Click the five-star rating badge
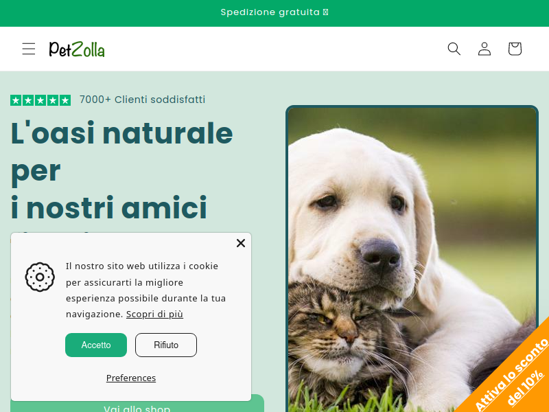 tap(40, 100)
